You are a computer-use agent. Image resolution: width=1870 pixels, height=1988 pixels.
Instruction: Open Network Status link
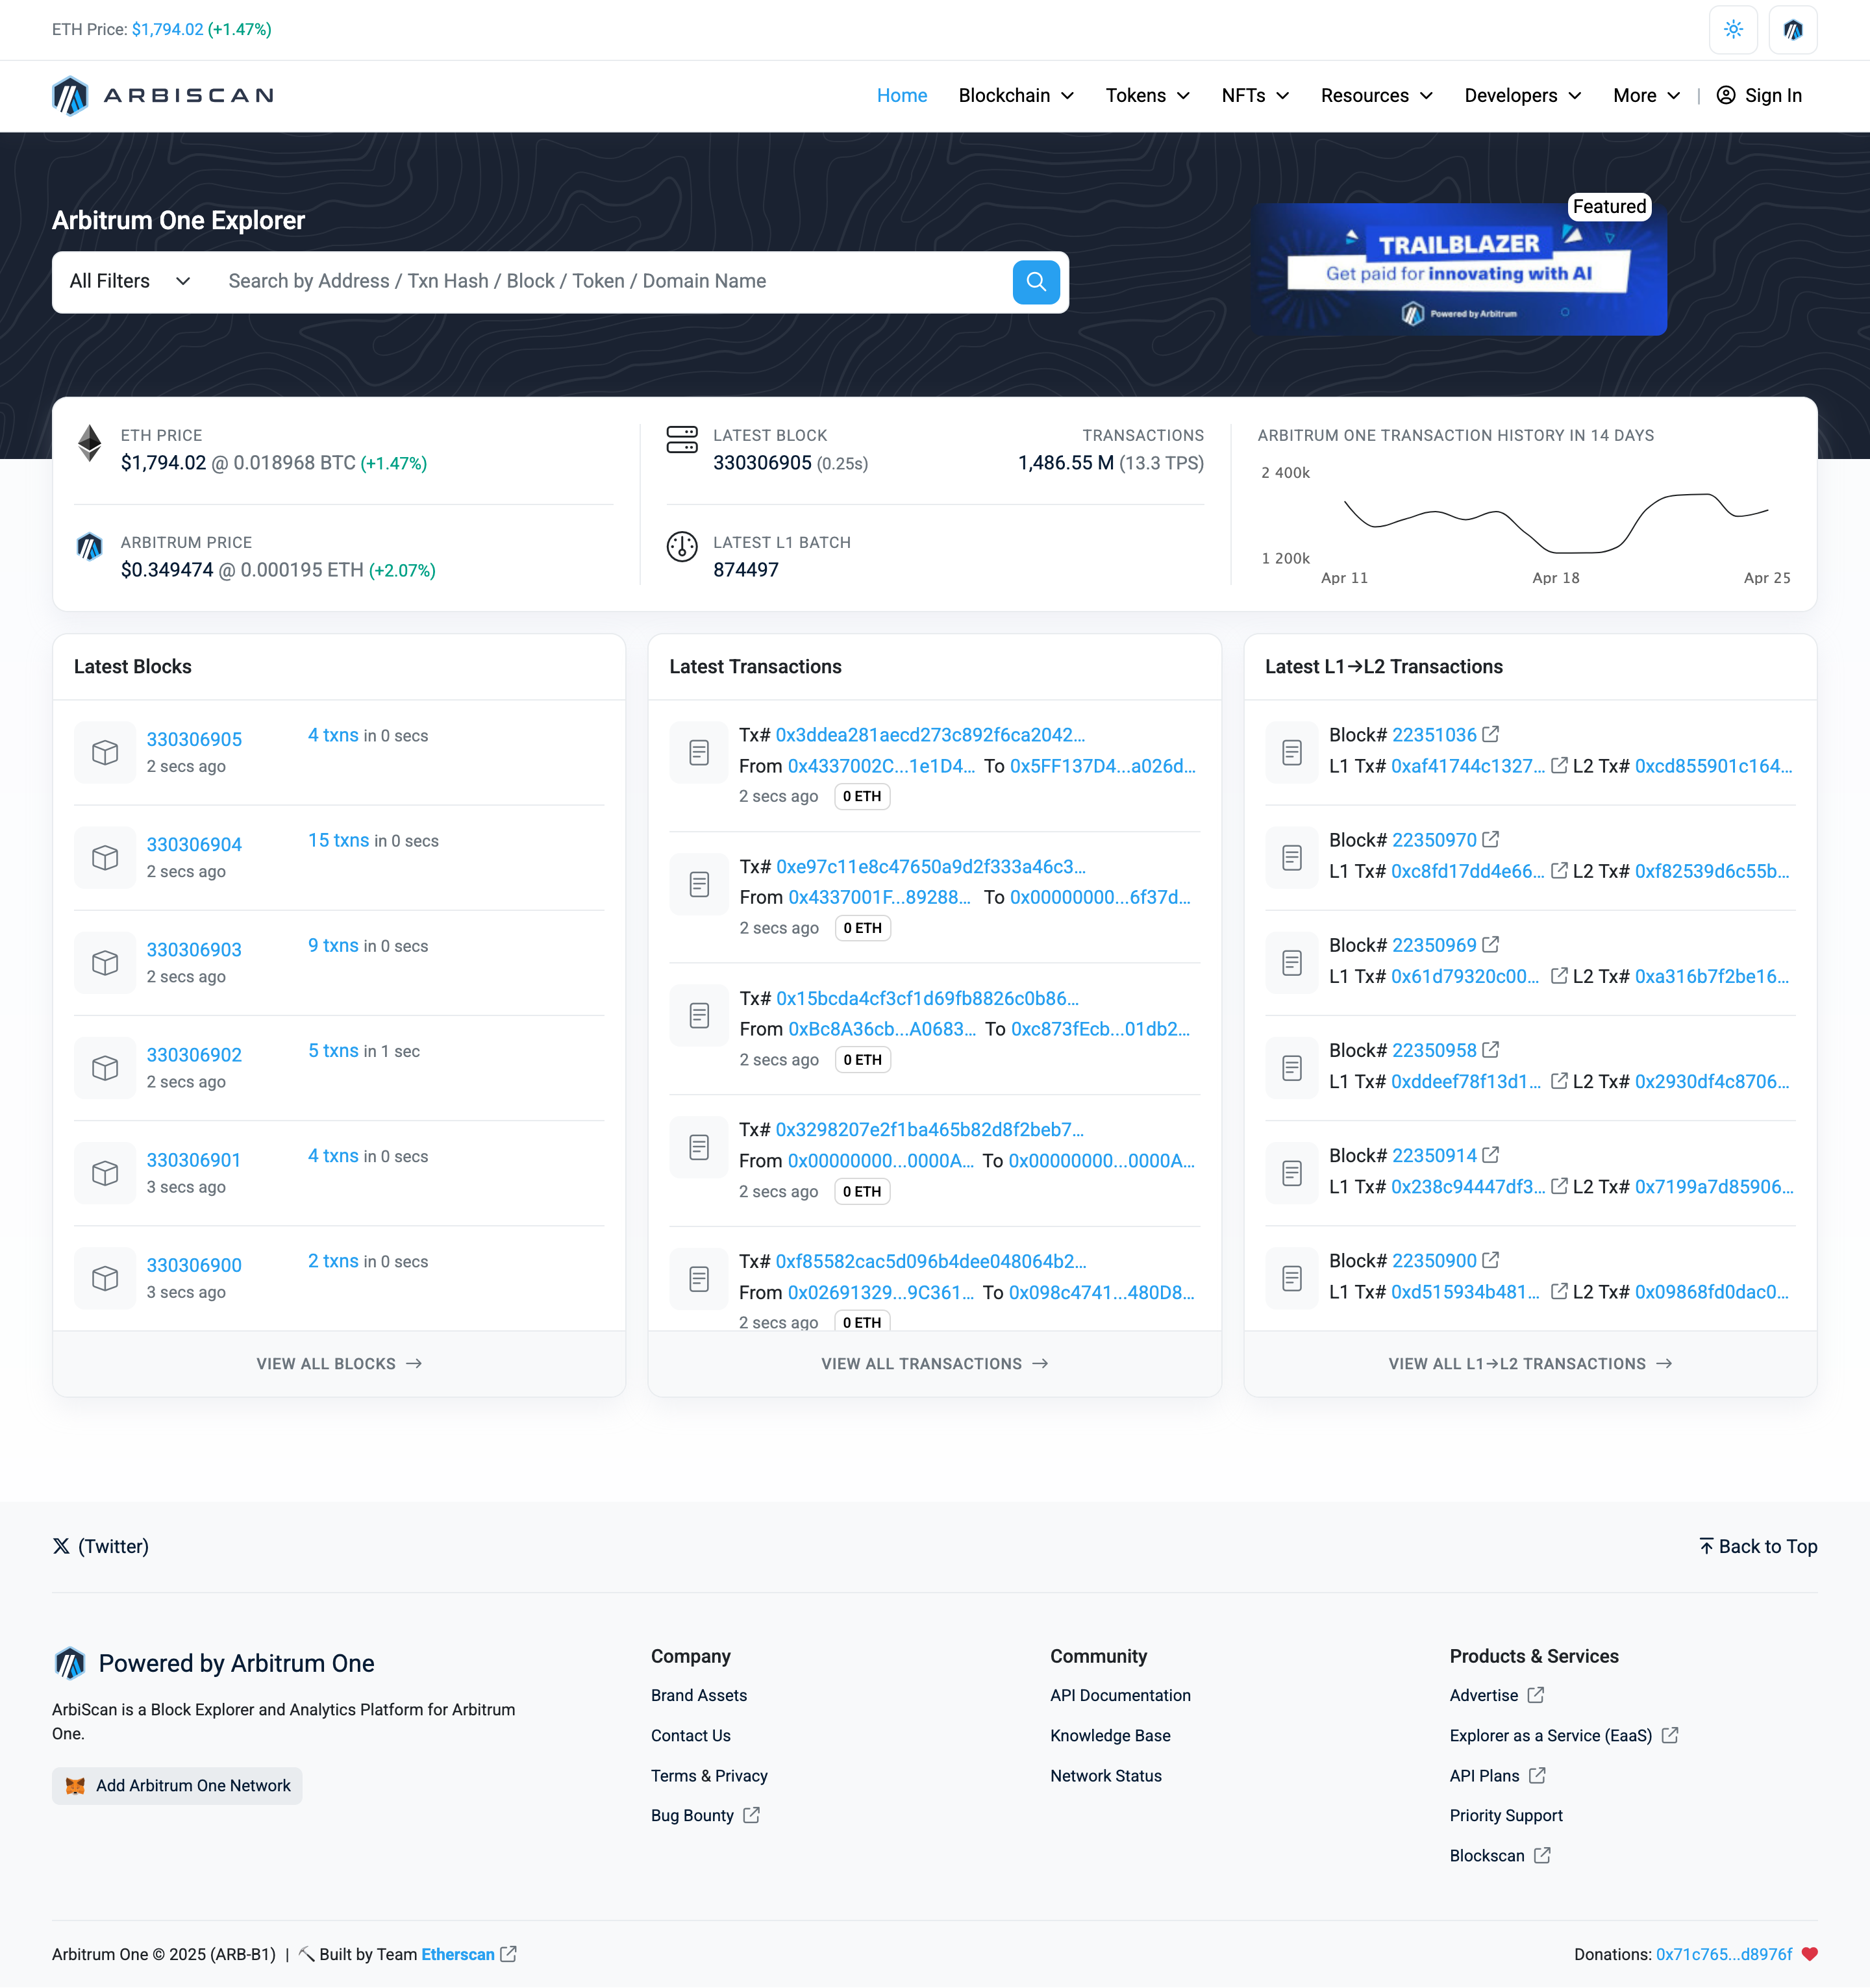pos(1106,1776)
